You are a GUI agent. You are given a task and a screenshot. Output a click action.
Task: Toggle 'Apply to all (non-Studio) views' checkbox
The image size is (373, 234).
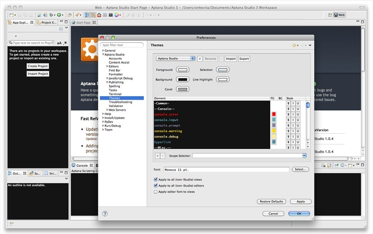pyautogui.click(x=156, y=179)
